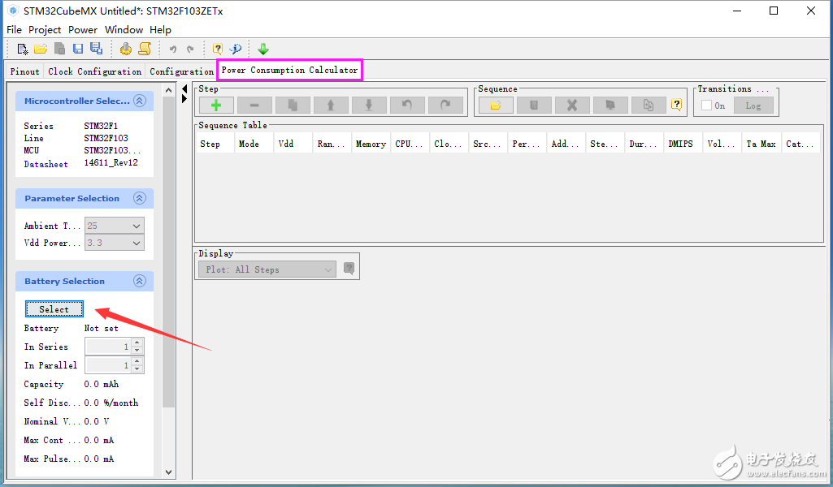Click the left-pointing panel collapse triangle

[x=184, y=88]
